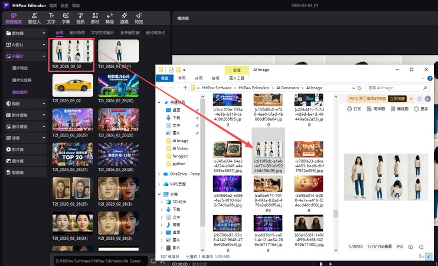Expand the 背景 background dropdown
This screenshot has height=266, width=438.
coord(44,138)
